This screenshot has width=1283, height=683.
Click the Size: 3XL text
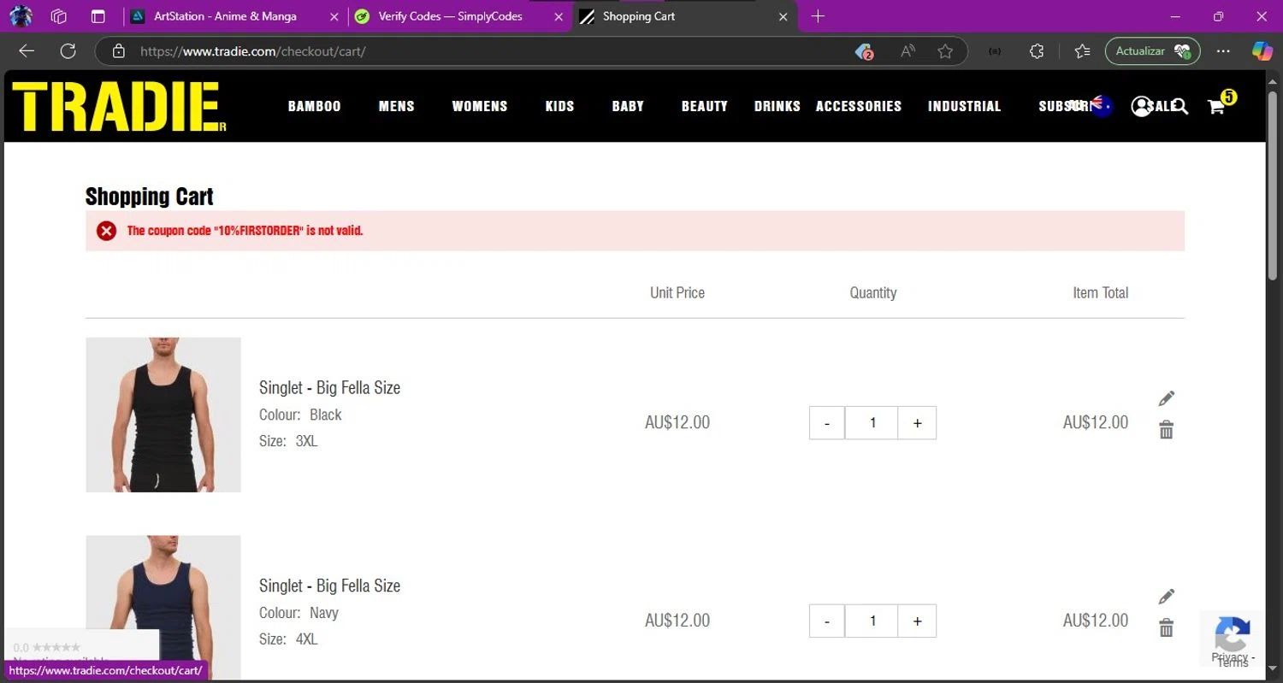(x=288, y=442)
